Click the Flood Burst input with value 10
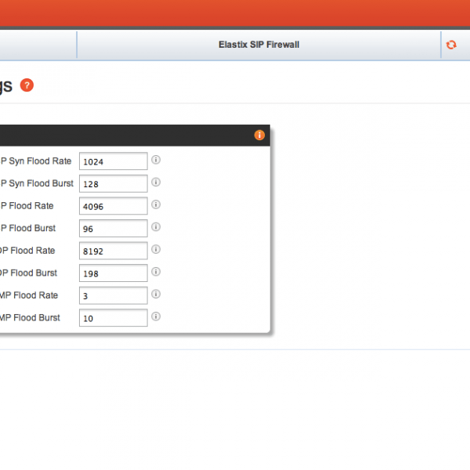Screen dimensions: 470x470 114,318
